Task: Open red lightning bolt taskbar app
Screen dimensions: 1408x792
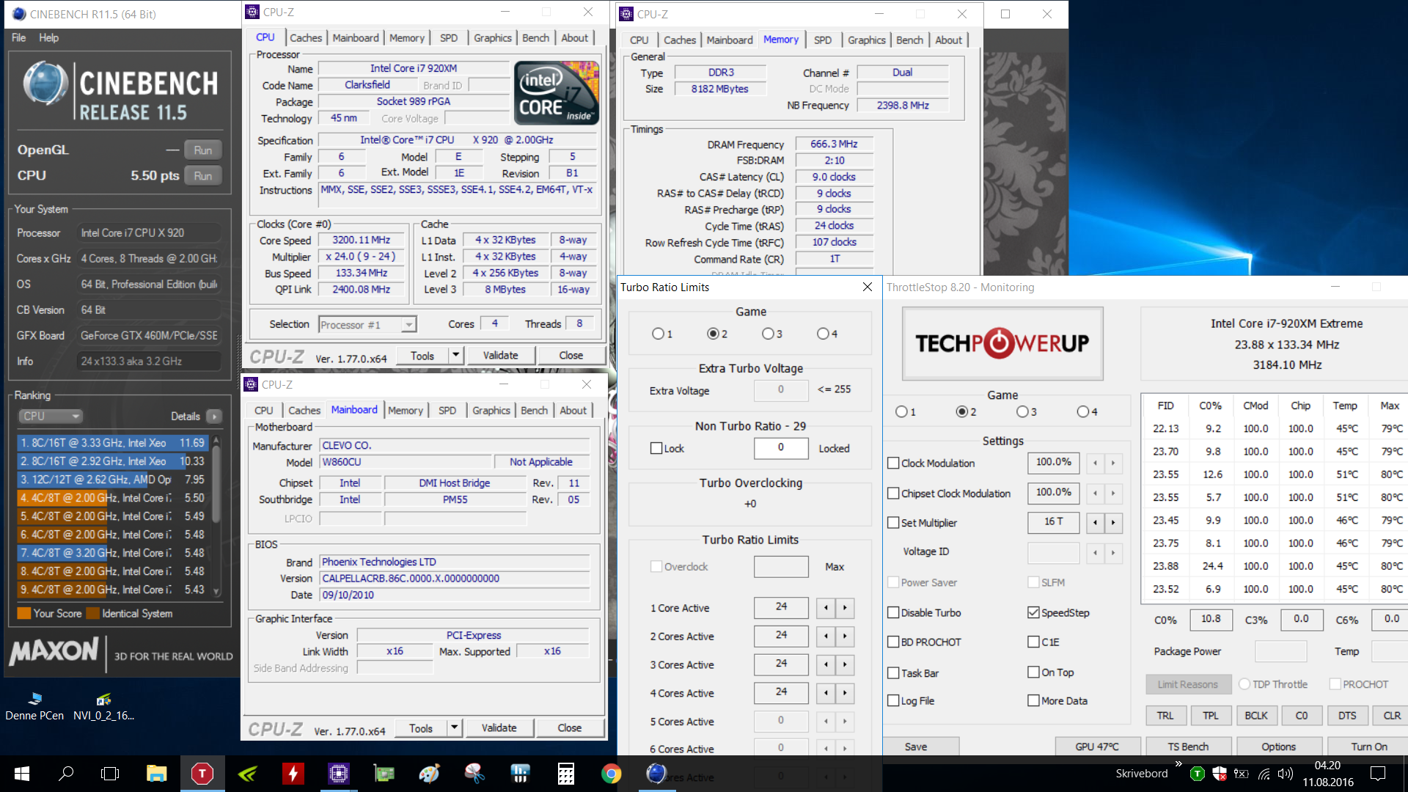Action: (293, 774)
